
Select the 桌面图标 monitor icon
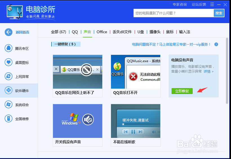coord(8,62)
